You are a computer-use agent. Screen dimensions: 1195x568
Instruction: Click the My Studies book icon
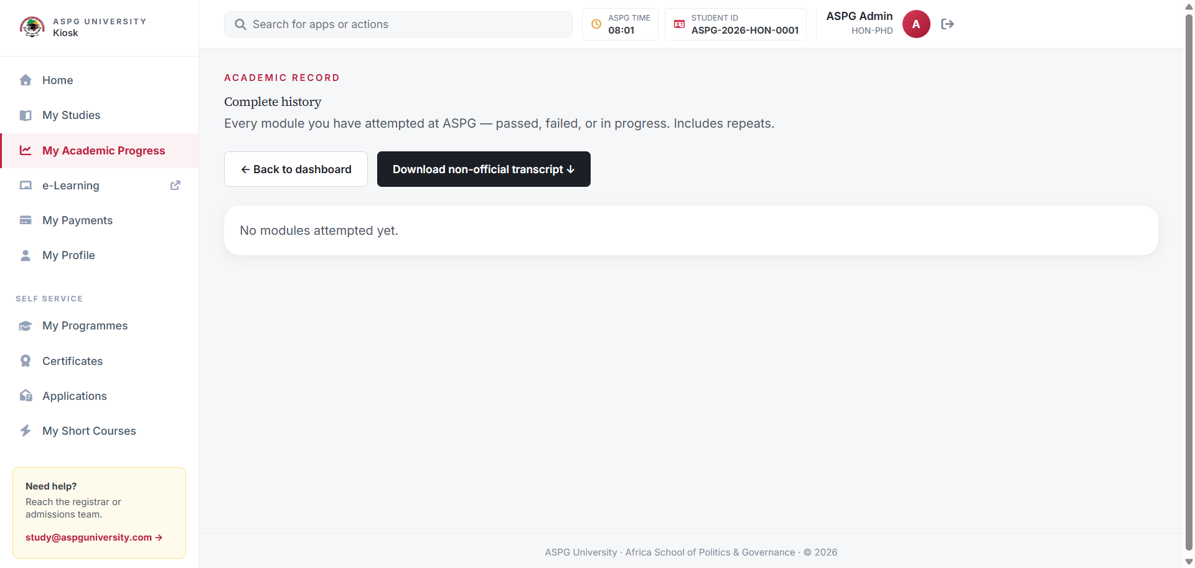(26, 115)
